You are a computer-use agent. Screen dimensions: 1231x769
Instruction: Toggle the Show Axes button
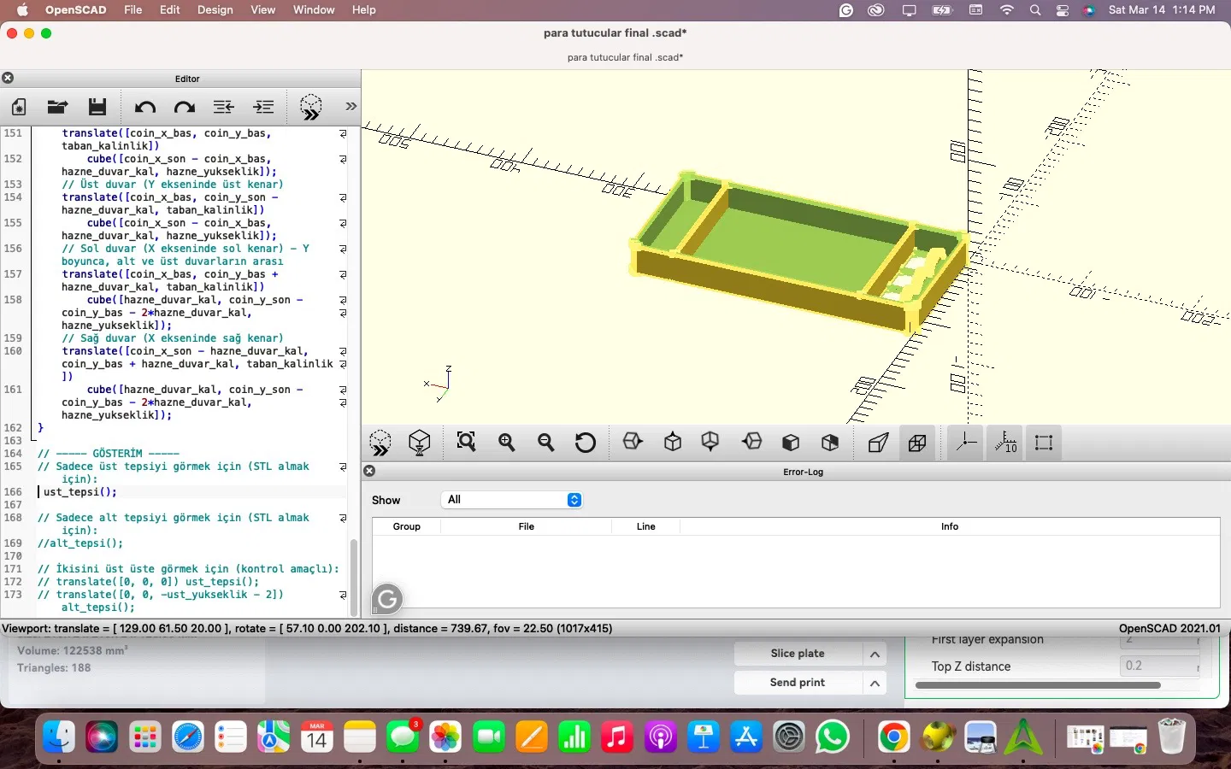coord(966,443)
